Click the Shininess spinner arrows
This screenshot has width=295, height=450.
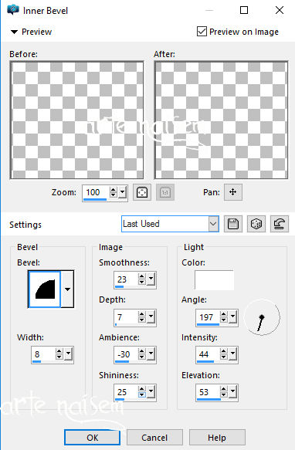click(142, 392)
